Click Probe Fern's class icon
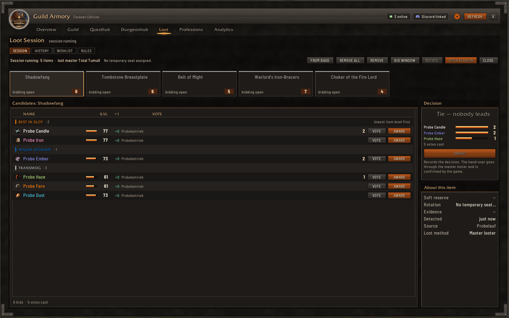The image size is (509, 318). click(18, 186)
